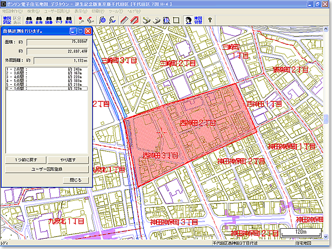The width and height of the screenshot is (332, 249).
Task: Open the 印刷(P) print menu
Action: point(97,11)
